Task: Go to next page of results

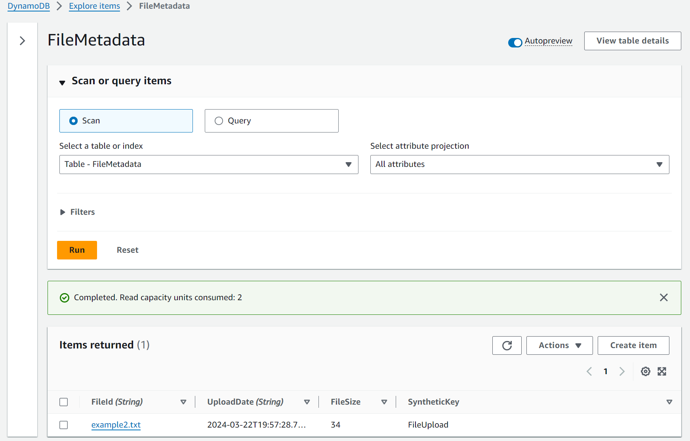Action: pos(622,371)
